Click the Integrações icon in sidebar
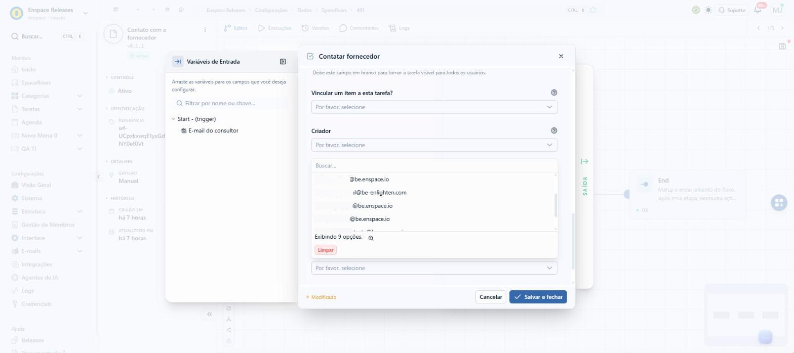Image resolution: width=794 pixels, height=353 pixels. 15,264
